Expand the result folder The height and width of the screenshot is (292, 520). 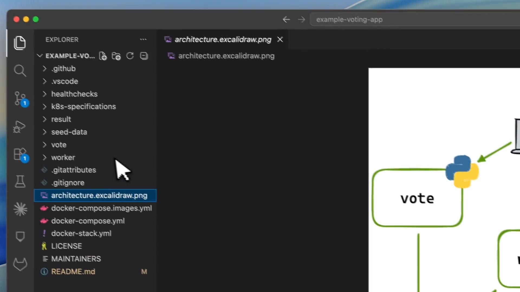tap(95, 119)
